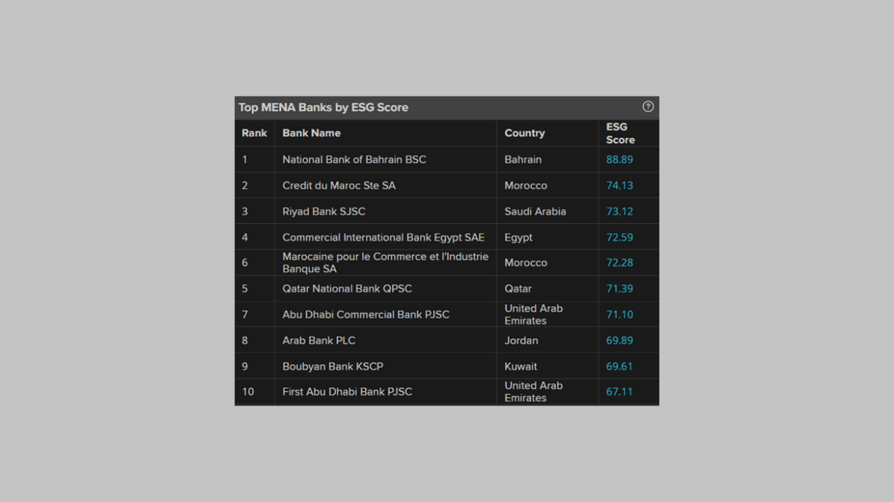This screenshot has height=502, width=894.
Task: Select the Qatar National Bank QPSC row
Action: (x=347, y=288)
